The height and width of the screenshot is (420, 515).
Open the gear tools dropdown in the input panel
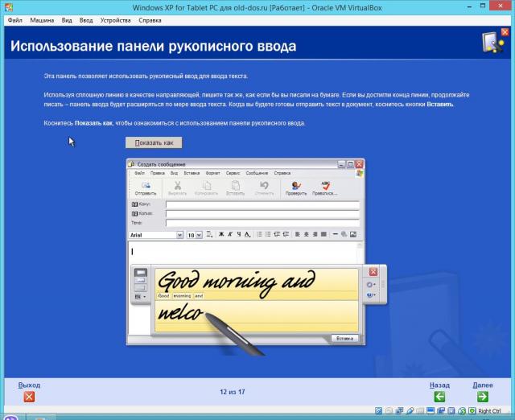coord(371,285)
